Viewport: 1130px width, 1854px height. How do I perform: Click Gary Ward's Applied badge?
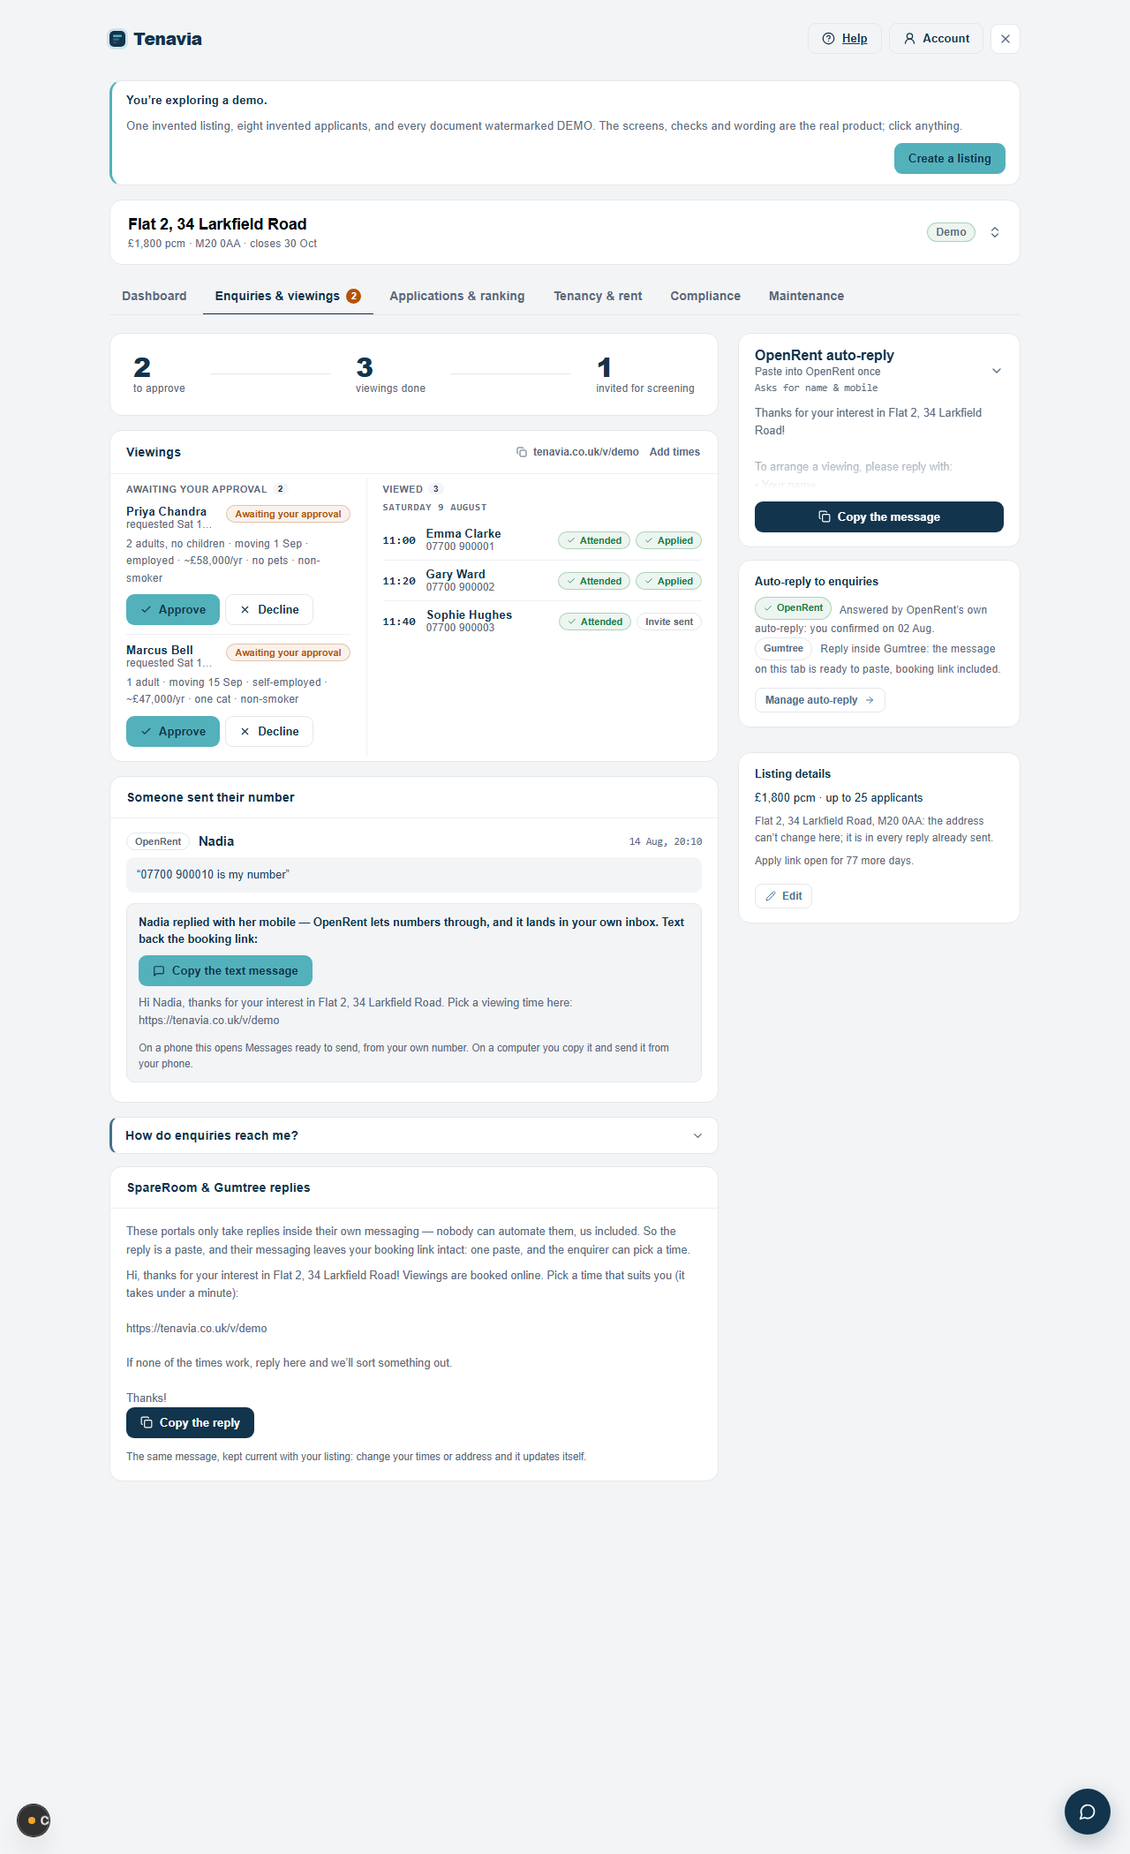tap(668, 581)
